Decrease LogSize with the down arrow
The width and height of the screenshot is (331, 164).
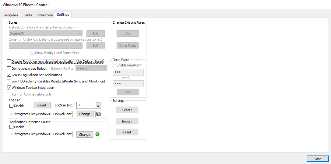pyautogui.click(x=98, y=107)
